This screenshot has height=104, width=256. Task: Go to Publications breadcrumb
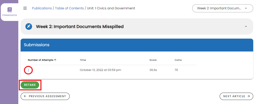[x=42, y=8]
